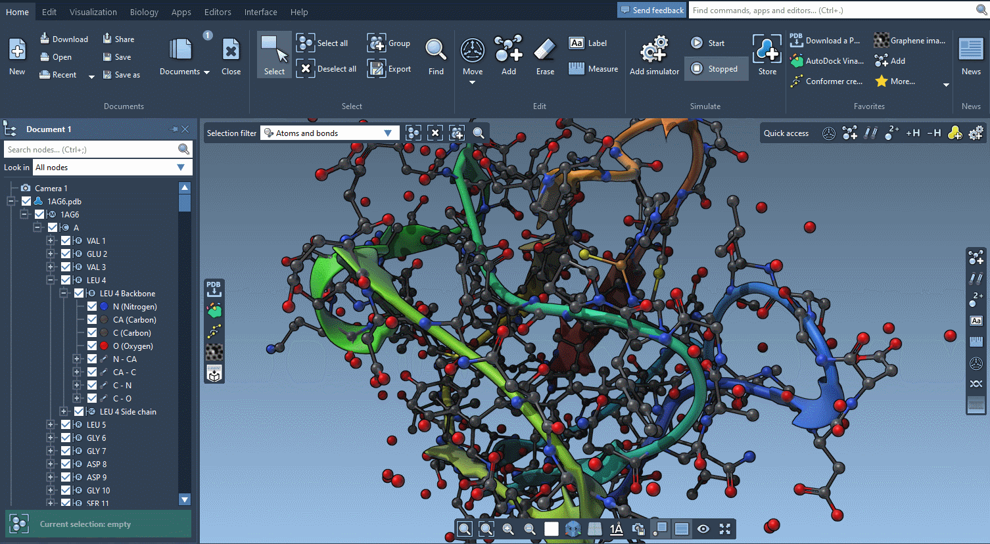Click the white background color swatch

click(552, 529)
